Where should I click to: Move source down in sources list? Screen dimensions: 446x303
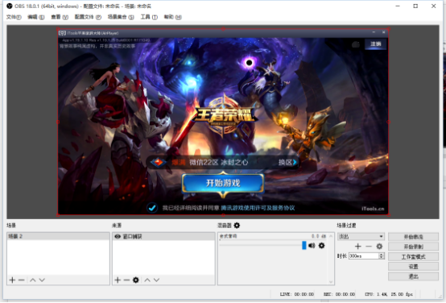[x=156, y=280]
